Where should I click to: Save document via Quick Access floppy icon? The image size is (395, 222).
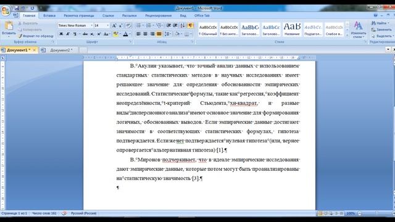point(17,8)
